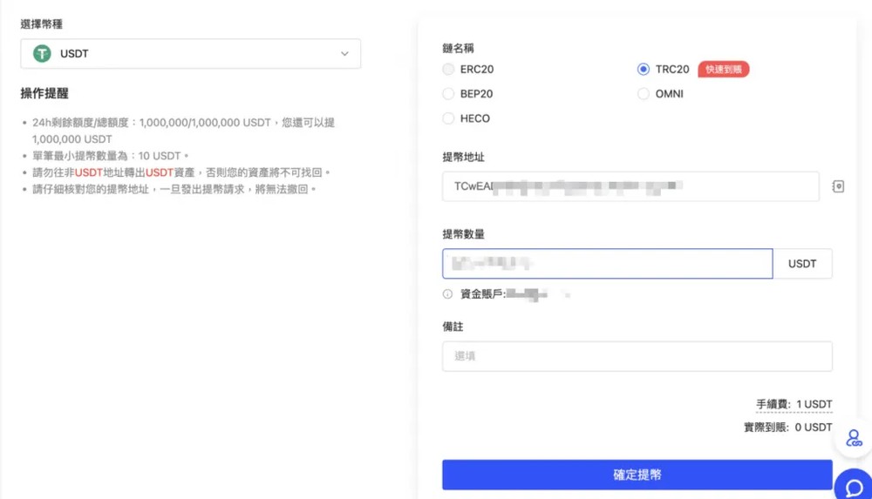Click the 實際到賬: 0 USDT text
The height and width of the screenshot is (499, 872).
pyautogui.click(x=788, y=428)
